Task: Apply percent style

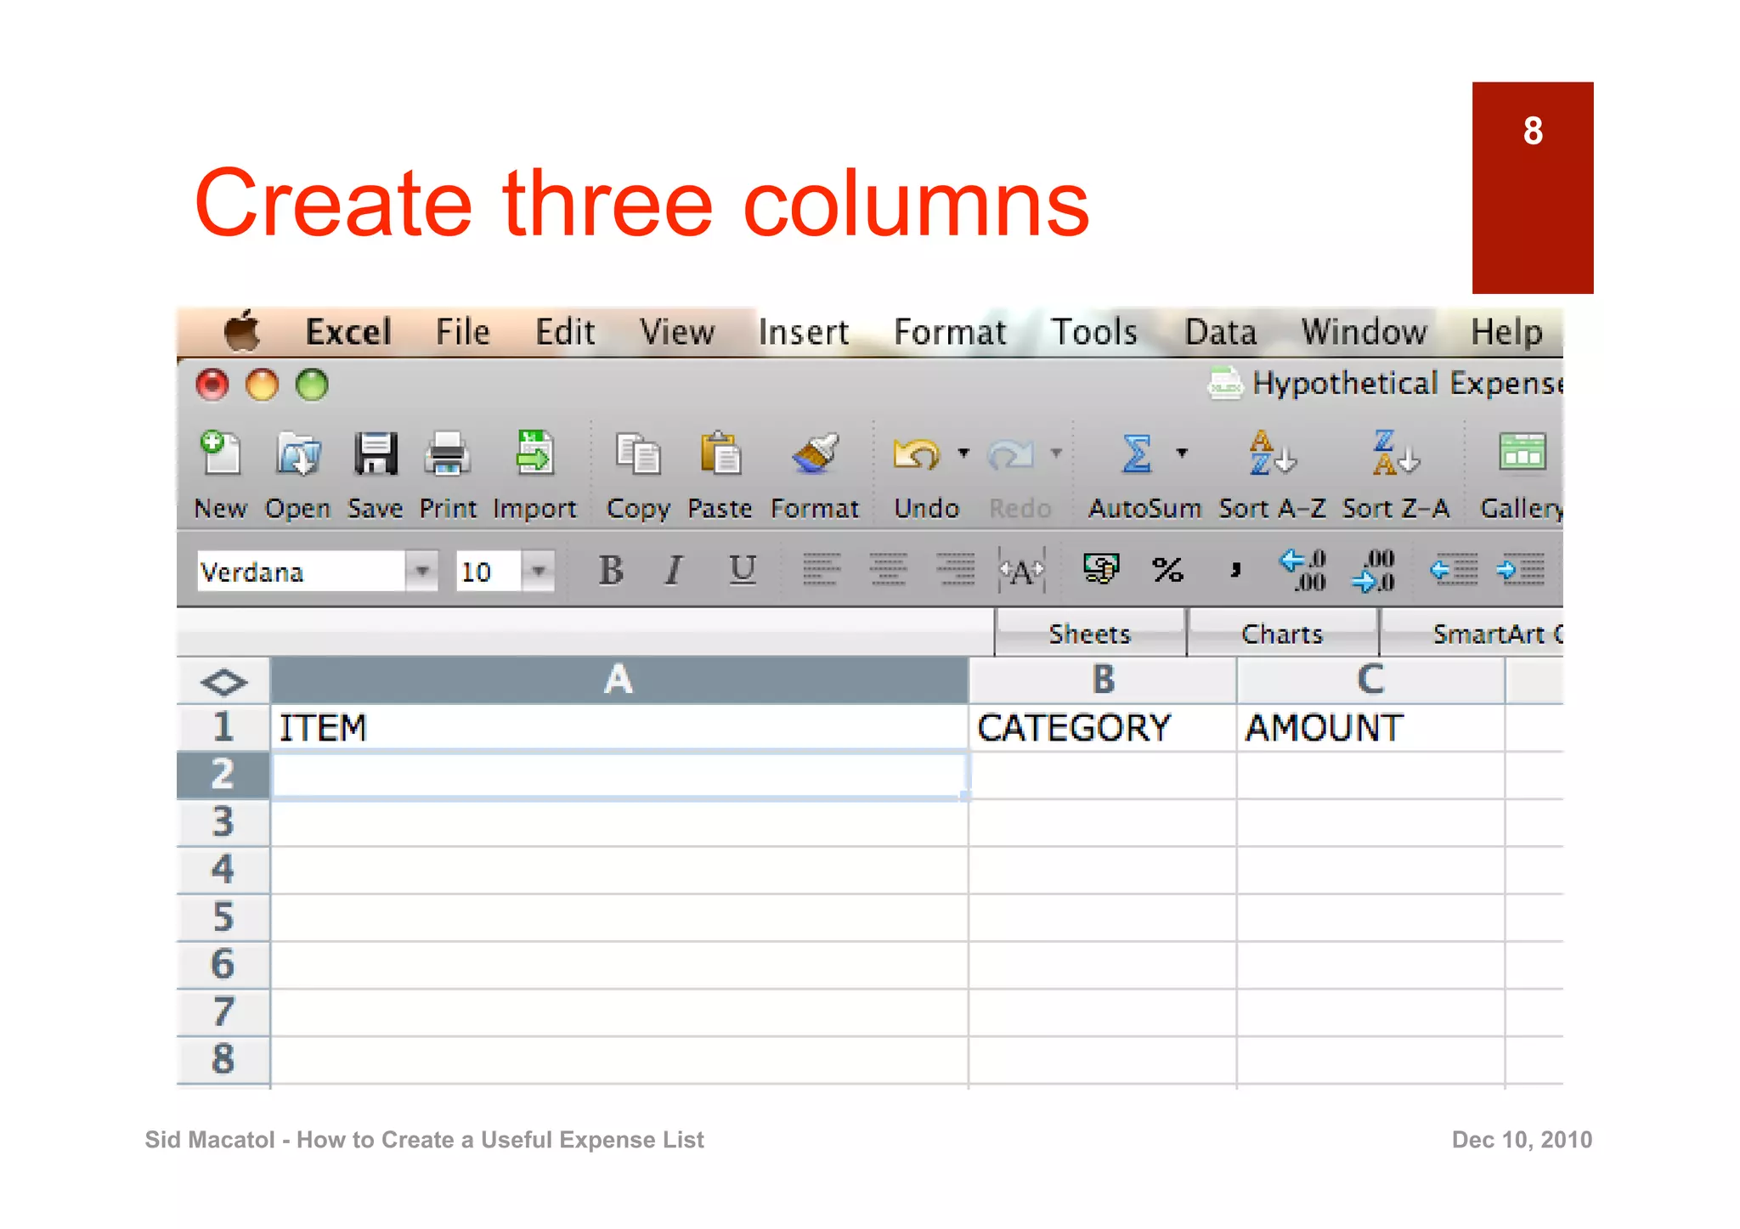Action: coord(1167,569)
